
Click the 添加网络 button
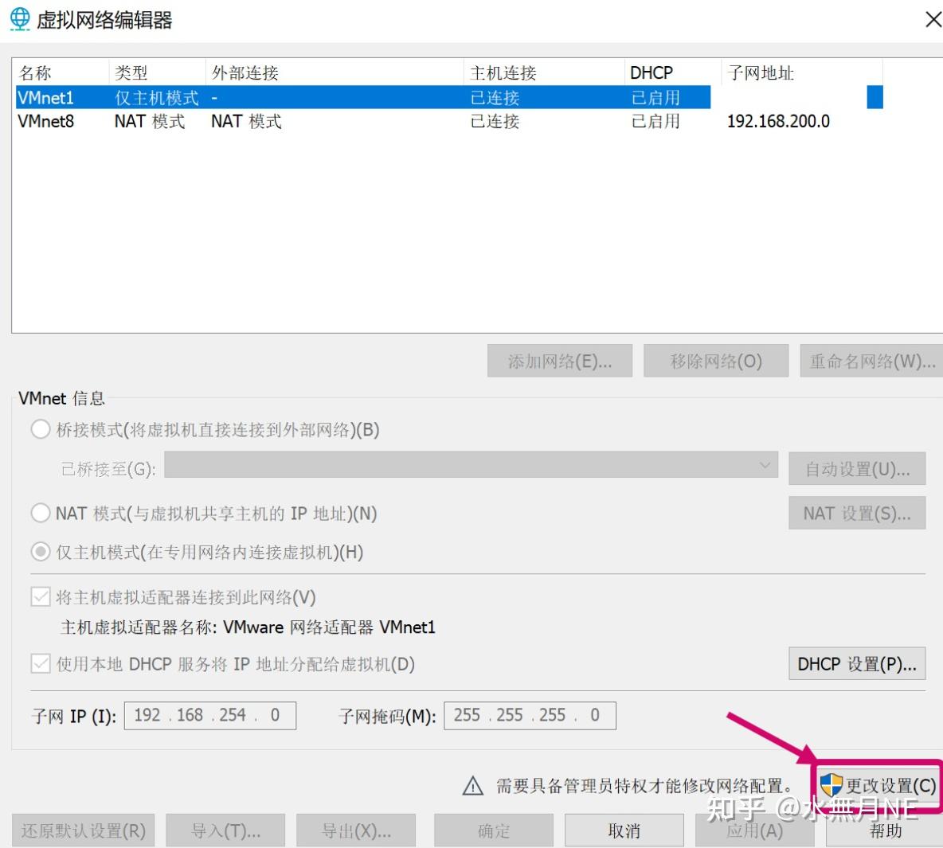coord(560,360)
